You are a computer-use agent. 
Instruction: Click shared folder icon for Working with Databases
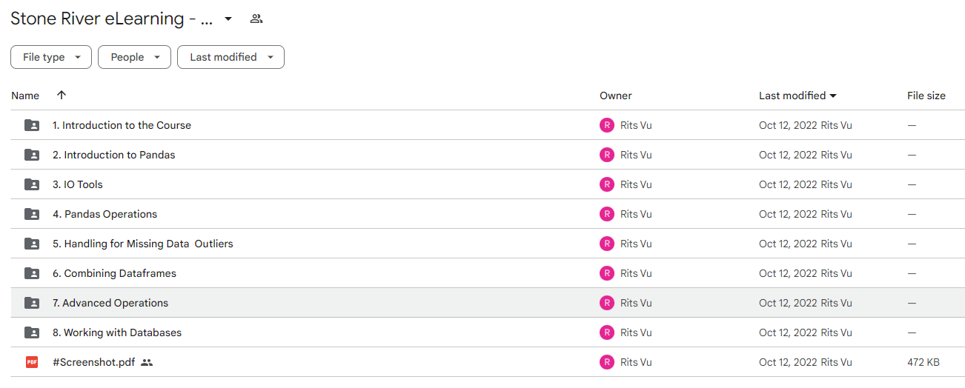(32, 332)
